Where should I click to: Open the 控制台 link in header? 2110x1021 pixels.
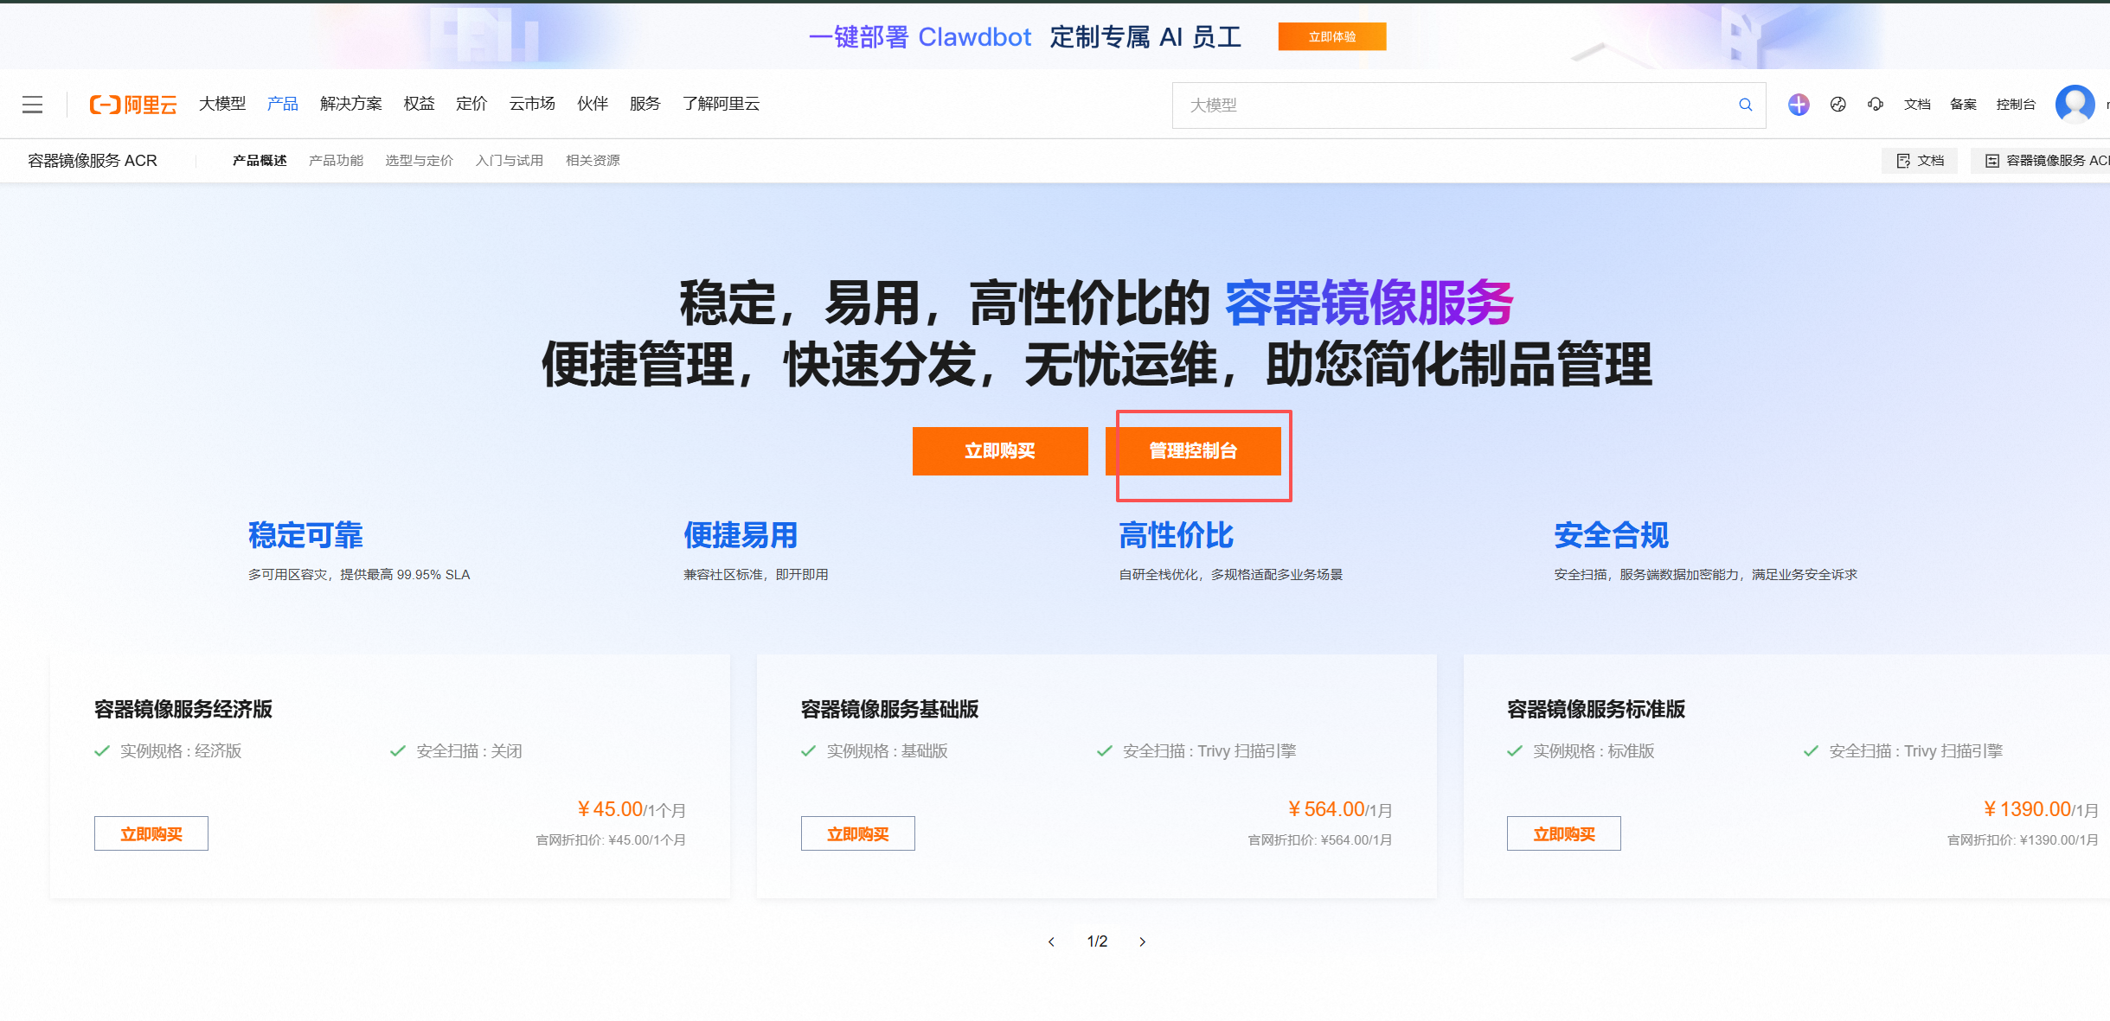coord(2015,105)
